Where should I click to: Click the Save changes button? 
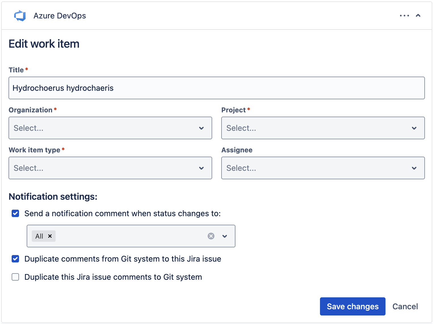[352, 306]
